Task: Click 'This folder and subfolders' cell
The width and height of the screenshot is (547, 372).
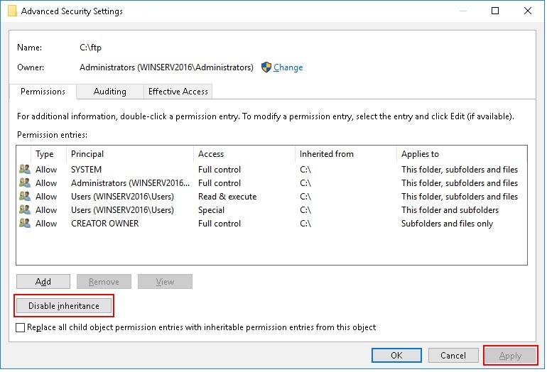Action: pyautogui.click(x=450, y=210)
